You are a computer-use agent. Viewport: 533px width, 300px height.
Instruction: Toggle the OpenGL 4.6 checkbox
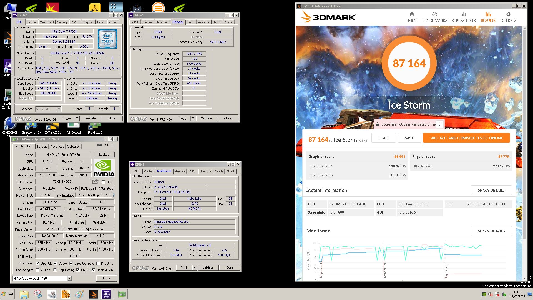pyautogui.click(x=93, y=270)
